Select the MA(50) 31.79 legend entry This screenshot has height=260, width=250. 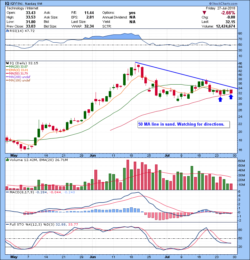(17, 73)
